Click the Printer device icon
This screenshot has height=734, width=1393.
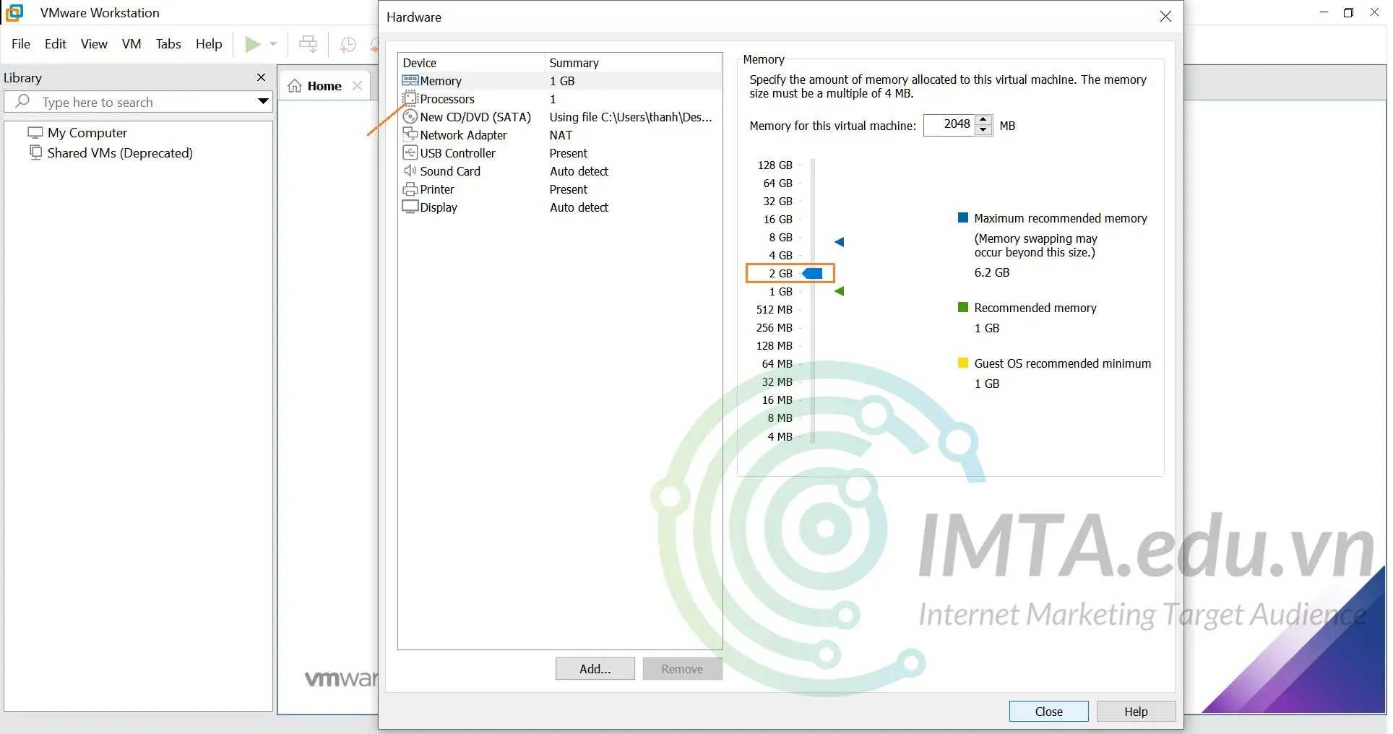click(x=410, y=189)
